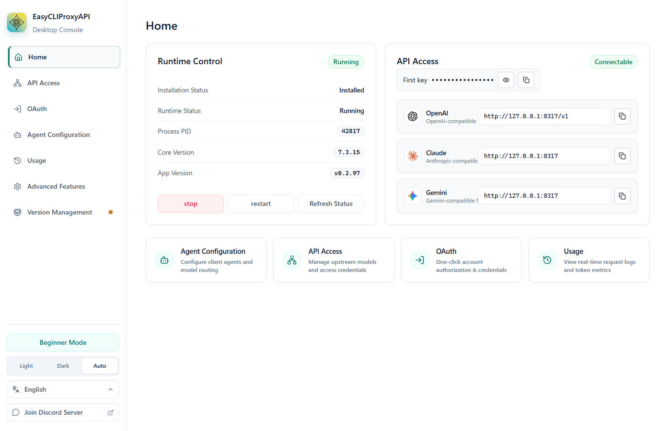Open the Agent Configuration shortcut card
The width and height of the screenshot is (669, 431).
(206, 260)
